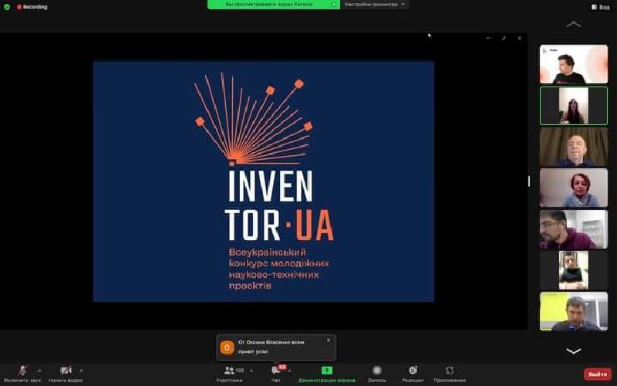Close the chat message notification popup
Viewport: 617px width, 386px height.
tap(328, 340)
